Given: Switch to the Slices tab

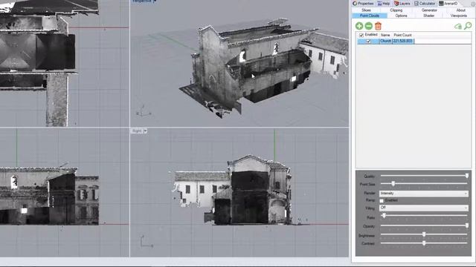Looking at the screenshot, I should pyautogui.click(x=366, y=10).
